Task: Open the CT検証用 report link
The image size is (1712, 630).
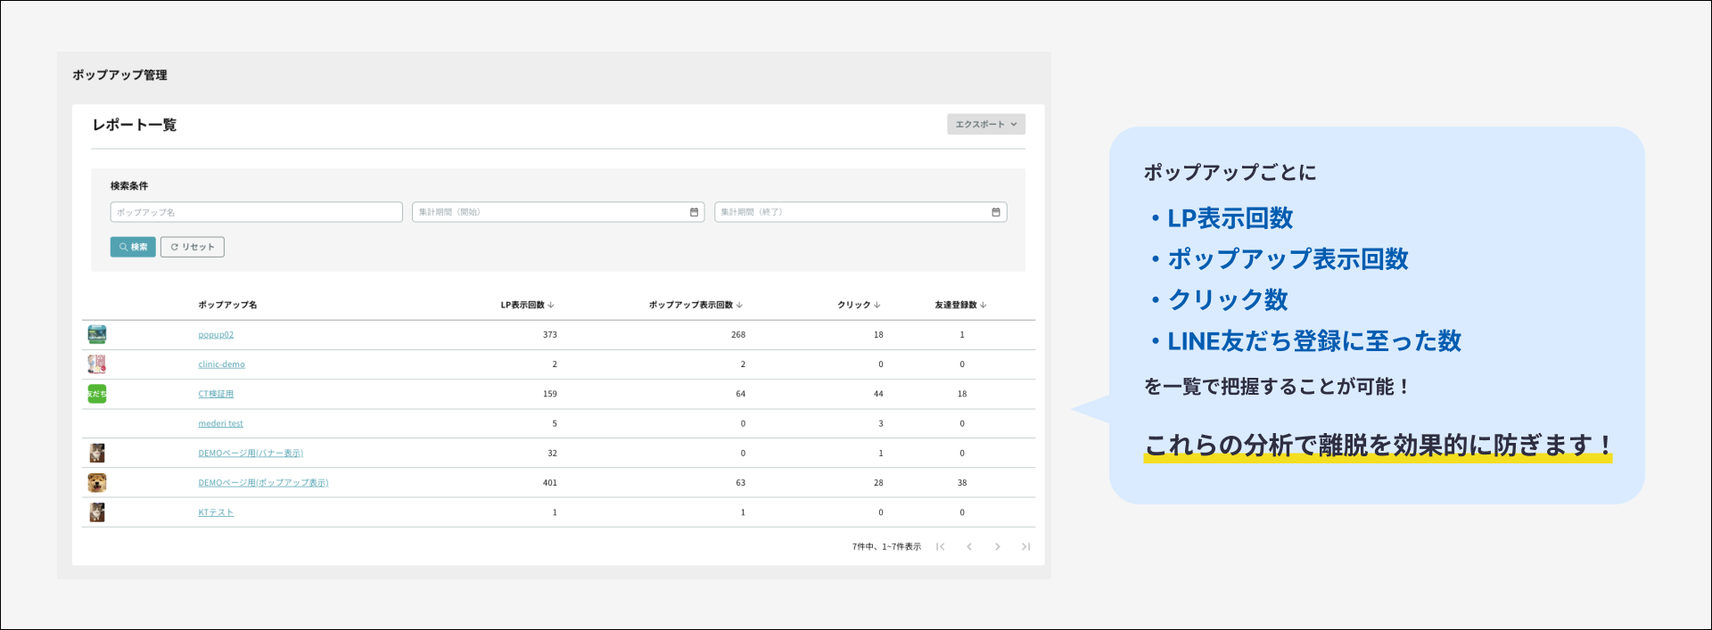Action: (216, 394)
